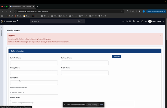Dismiss the Notice alert banner

click(x=161, y=36)
